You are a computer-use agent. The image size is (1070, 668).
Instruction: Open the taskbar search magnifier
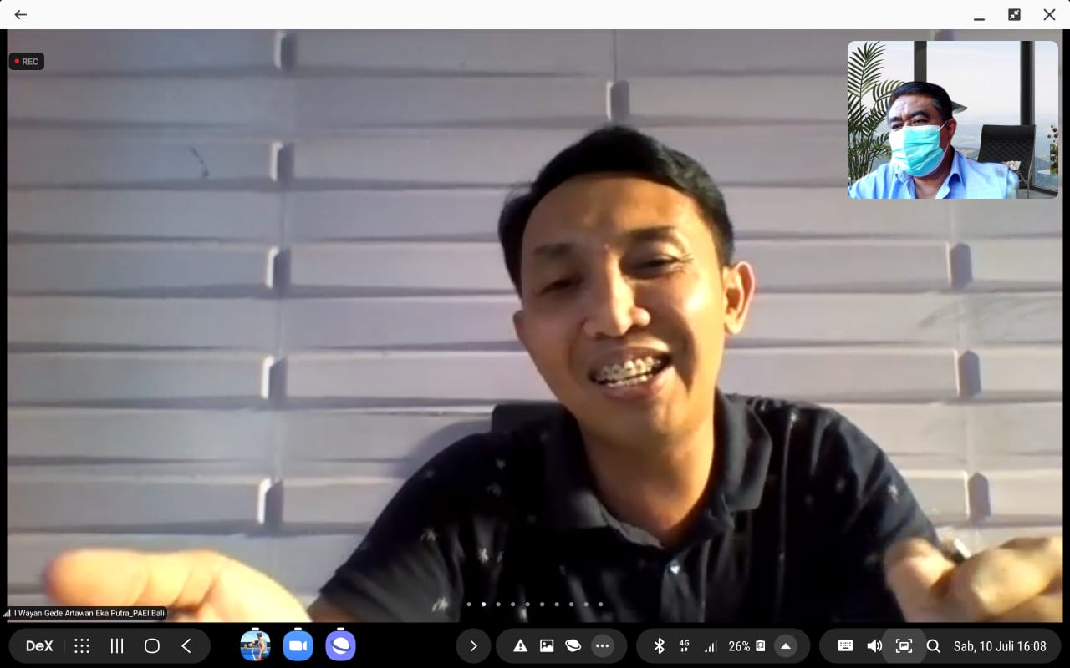point(934,645)
